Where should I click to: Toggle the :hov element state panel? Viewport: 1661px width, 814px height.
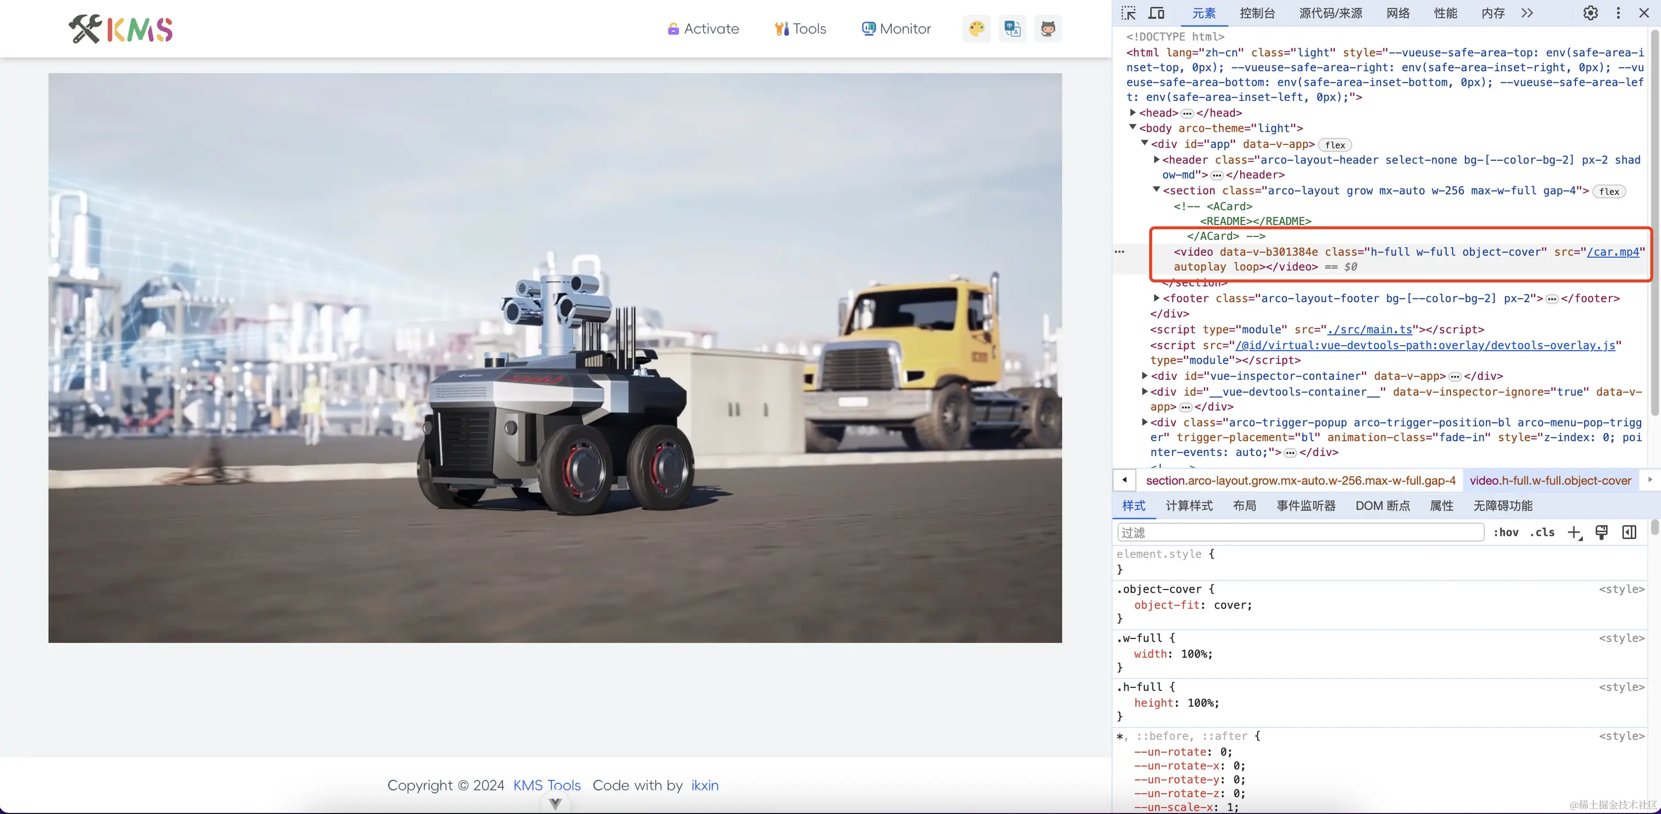[1506, 532]
